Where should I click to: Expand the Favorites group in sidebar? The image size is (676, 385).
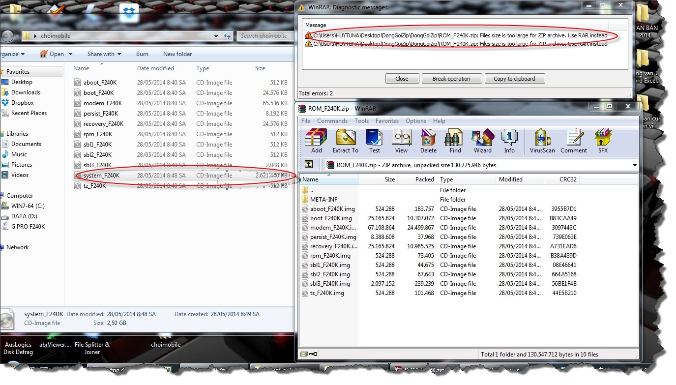[x=2, y=72]
